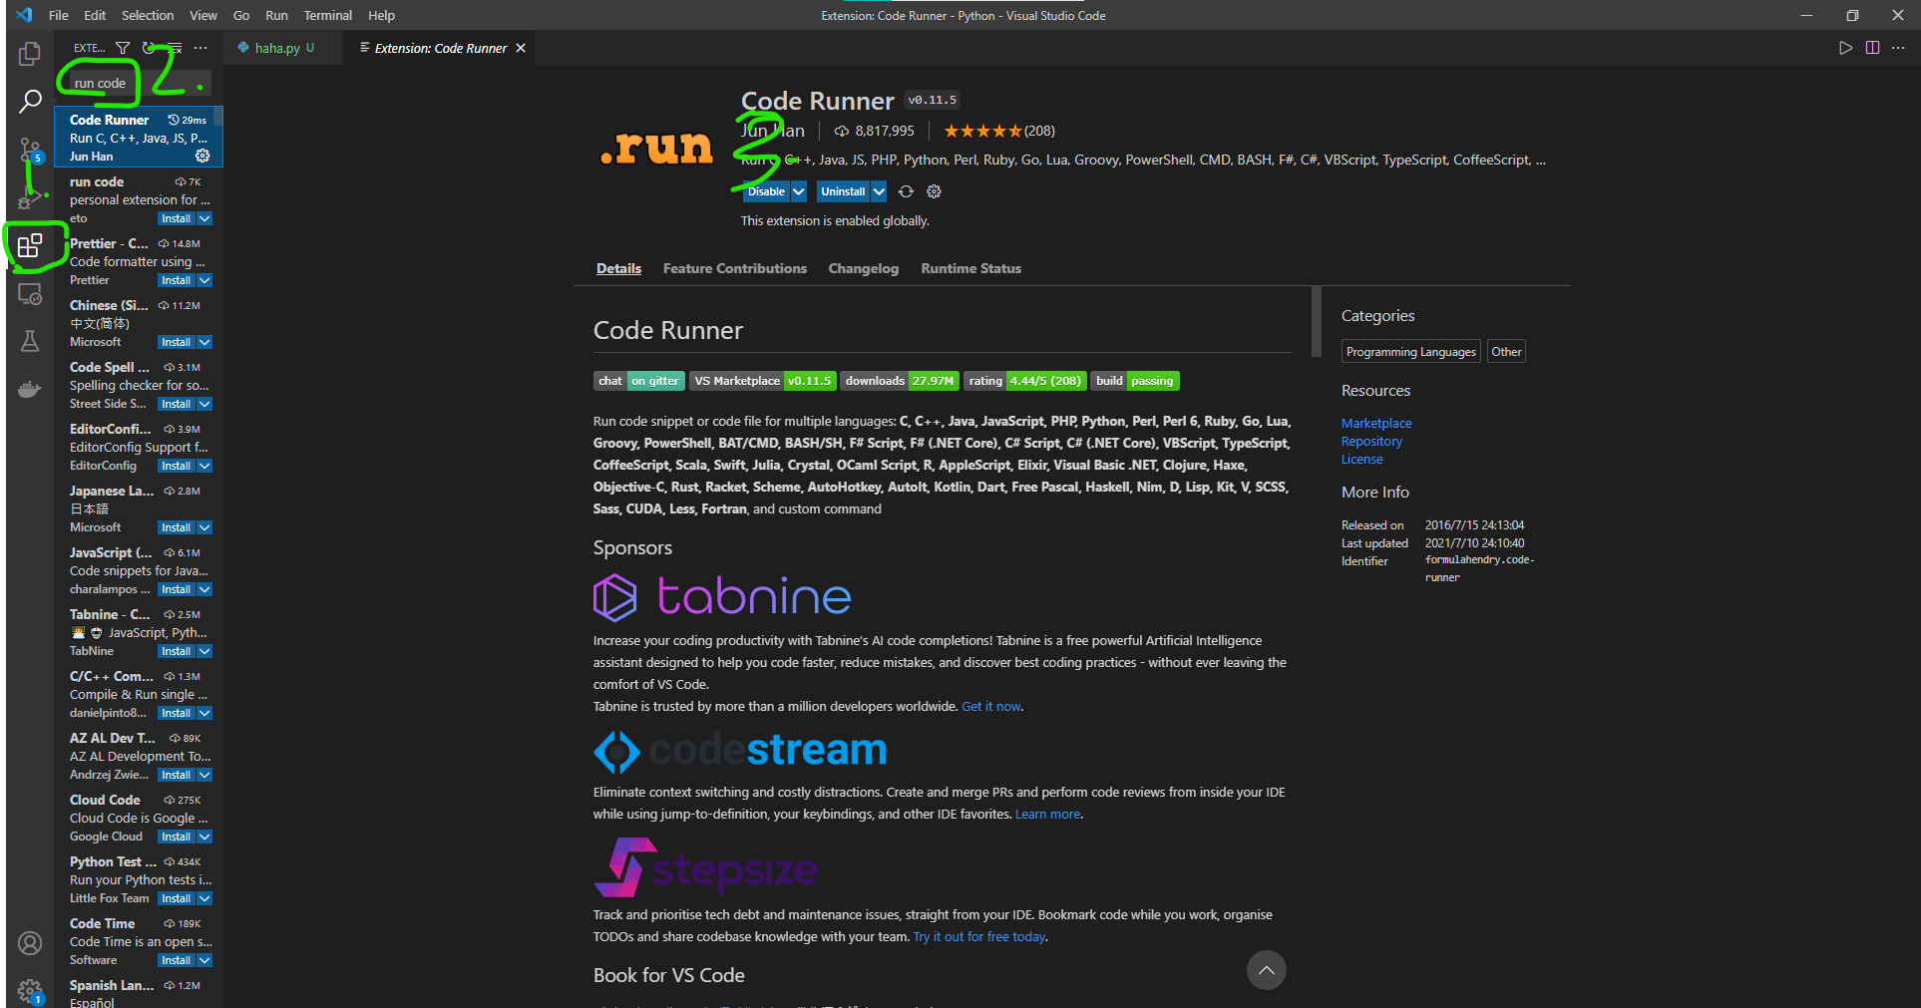Expand Install dropdown for Prettier extension
This screenshot has width=1921, height=1008.
(x=204, y=280)
